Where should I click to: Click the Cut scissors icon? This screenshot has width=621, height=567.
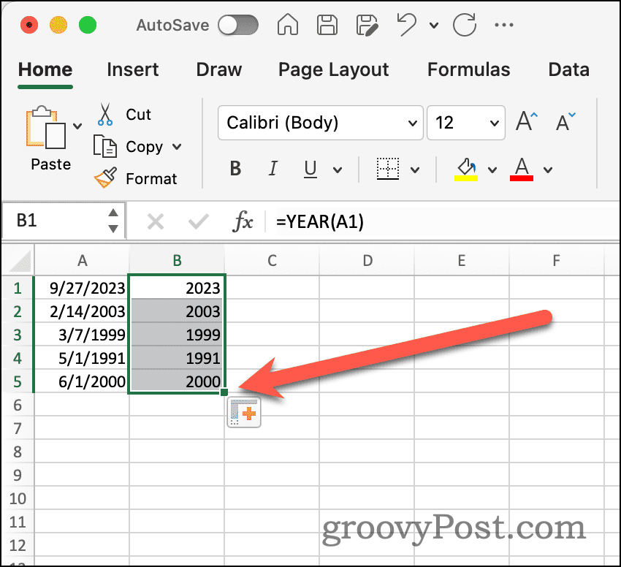[x=105, y=114]
